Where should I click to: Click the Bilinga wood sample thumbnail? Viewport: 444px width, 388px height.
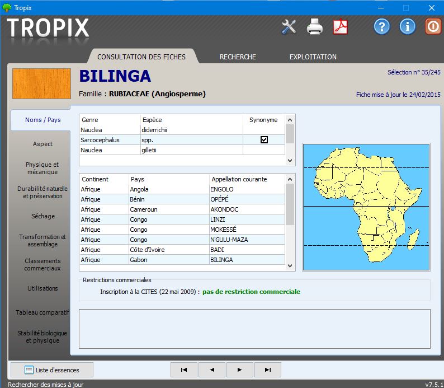[41, 83]
